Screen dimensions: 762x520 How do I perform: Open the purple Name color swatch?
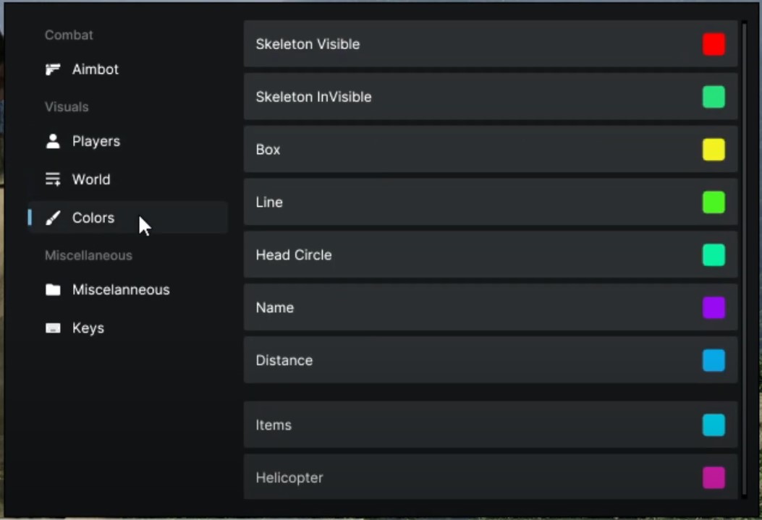(x=714, y=308)
